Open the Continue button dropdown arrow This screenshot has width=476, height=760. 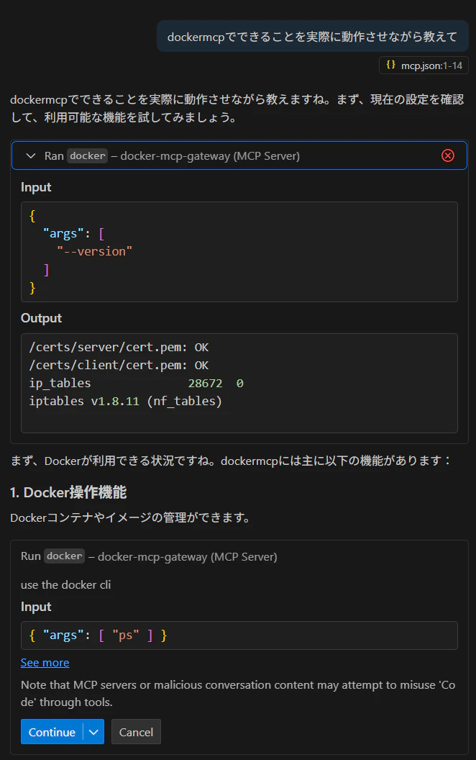[x=94, y=732]
